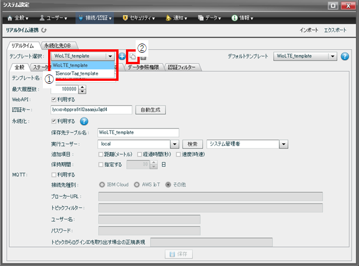The image size is (359, 266).
Task: Click the copy template icon
Action: click(133, 56)
